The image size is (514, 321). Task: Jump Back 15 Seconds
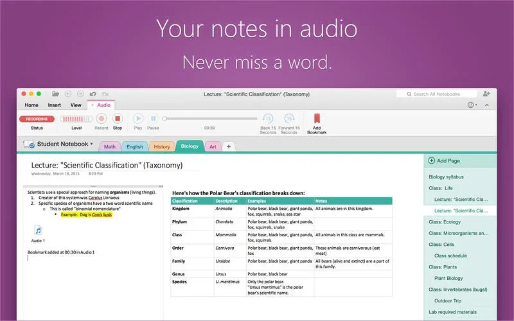coord(268,124)
